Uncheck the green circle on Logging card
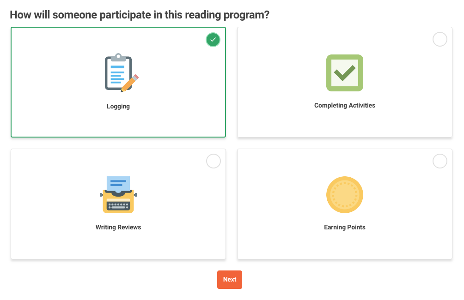This screenshot has height=300, width=464. click(213, 40)
